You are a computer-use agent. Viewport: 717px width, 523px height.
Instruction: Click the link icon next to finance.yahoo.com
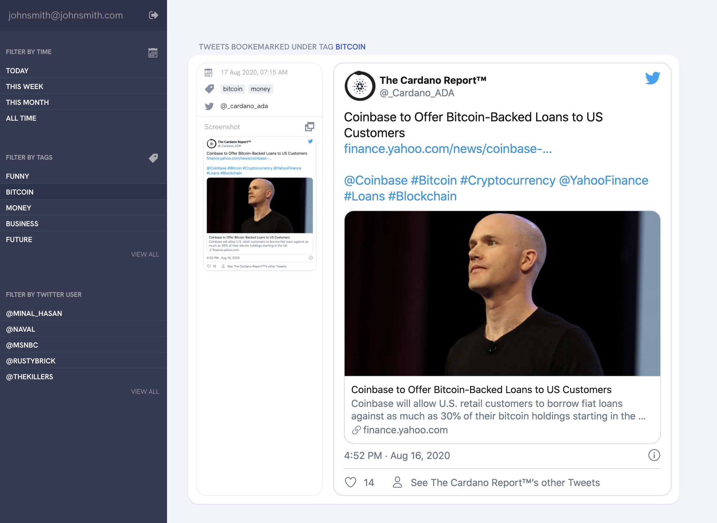[x=356, y=430]
